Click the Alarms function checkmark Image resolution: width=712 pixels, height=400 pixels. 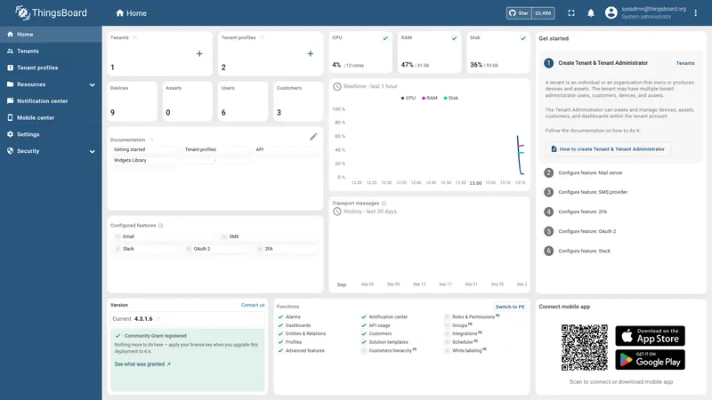pos(280,317)
